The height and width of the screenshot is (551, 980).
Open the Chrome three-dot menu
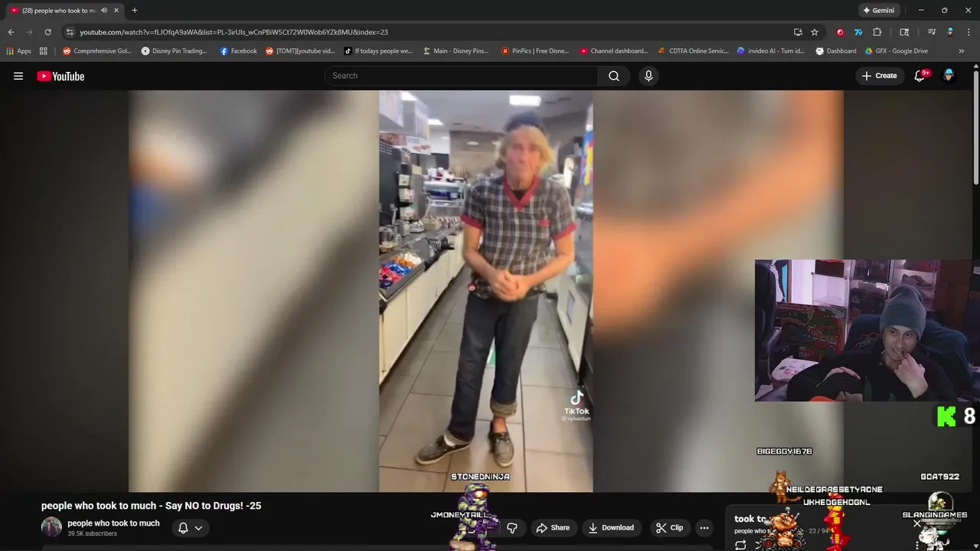point(969,32)
